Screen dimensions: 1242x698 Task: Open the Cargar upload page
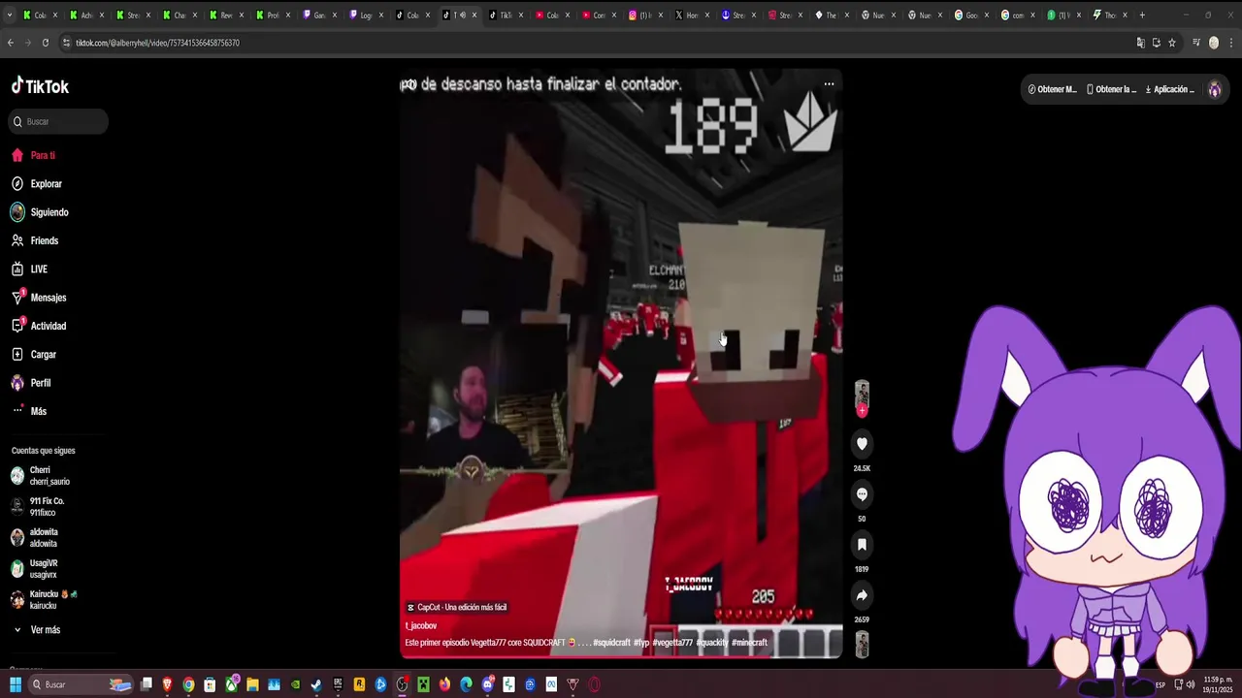[34, 354]
